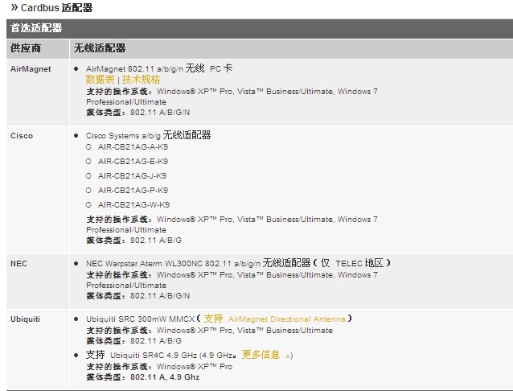Image resolution: width=513 pixels, height=391 pixels.
Task: Click the AIR-CB21AG-P-K9 model entry
Action: pos(133,191)
